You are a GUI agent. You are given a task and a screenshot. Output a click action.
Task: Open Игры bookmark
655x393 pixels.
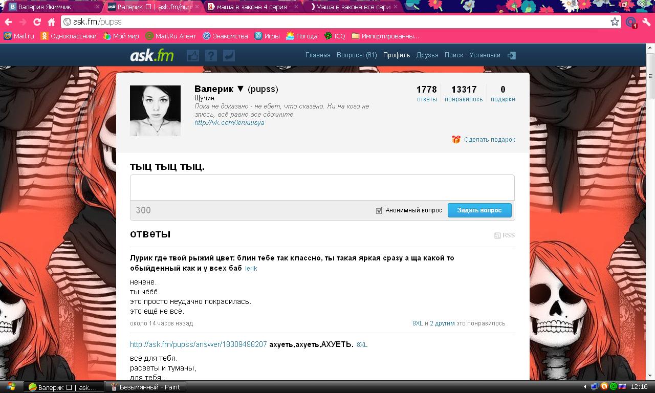267,36
